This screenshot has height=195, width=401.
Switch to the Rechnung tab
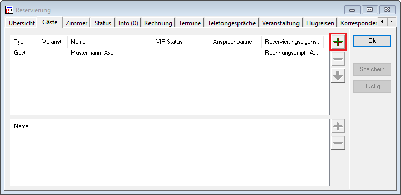pos(158,23)
